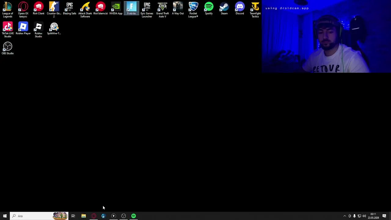
Task: Open the Windows Start menu
Action: pyautogui.click(x=5, y=216)
